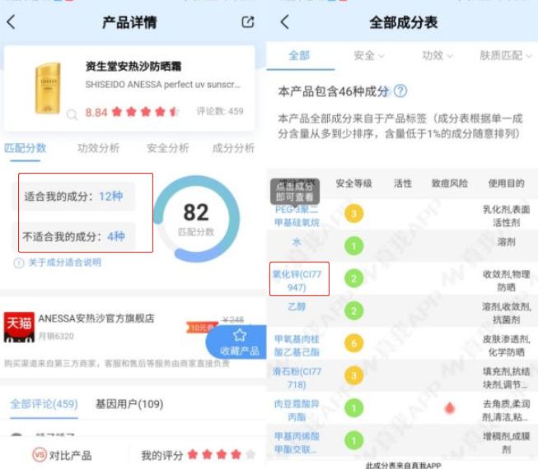This screenshot has height=469, width=538.
Task: Open ingredient PEG-3聚二甲基硅氧烷
Action: 297,216
